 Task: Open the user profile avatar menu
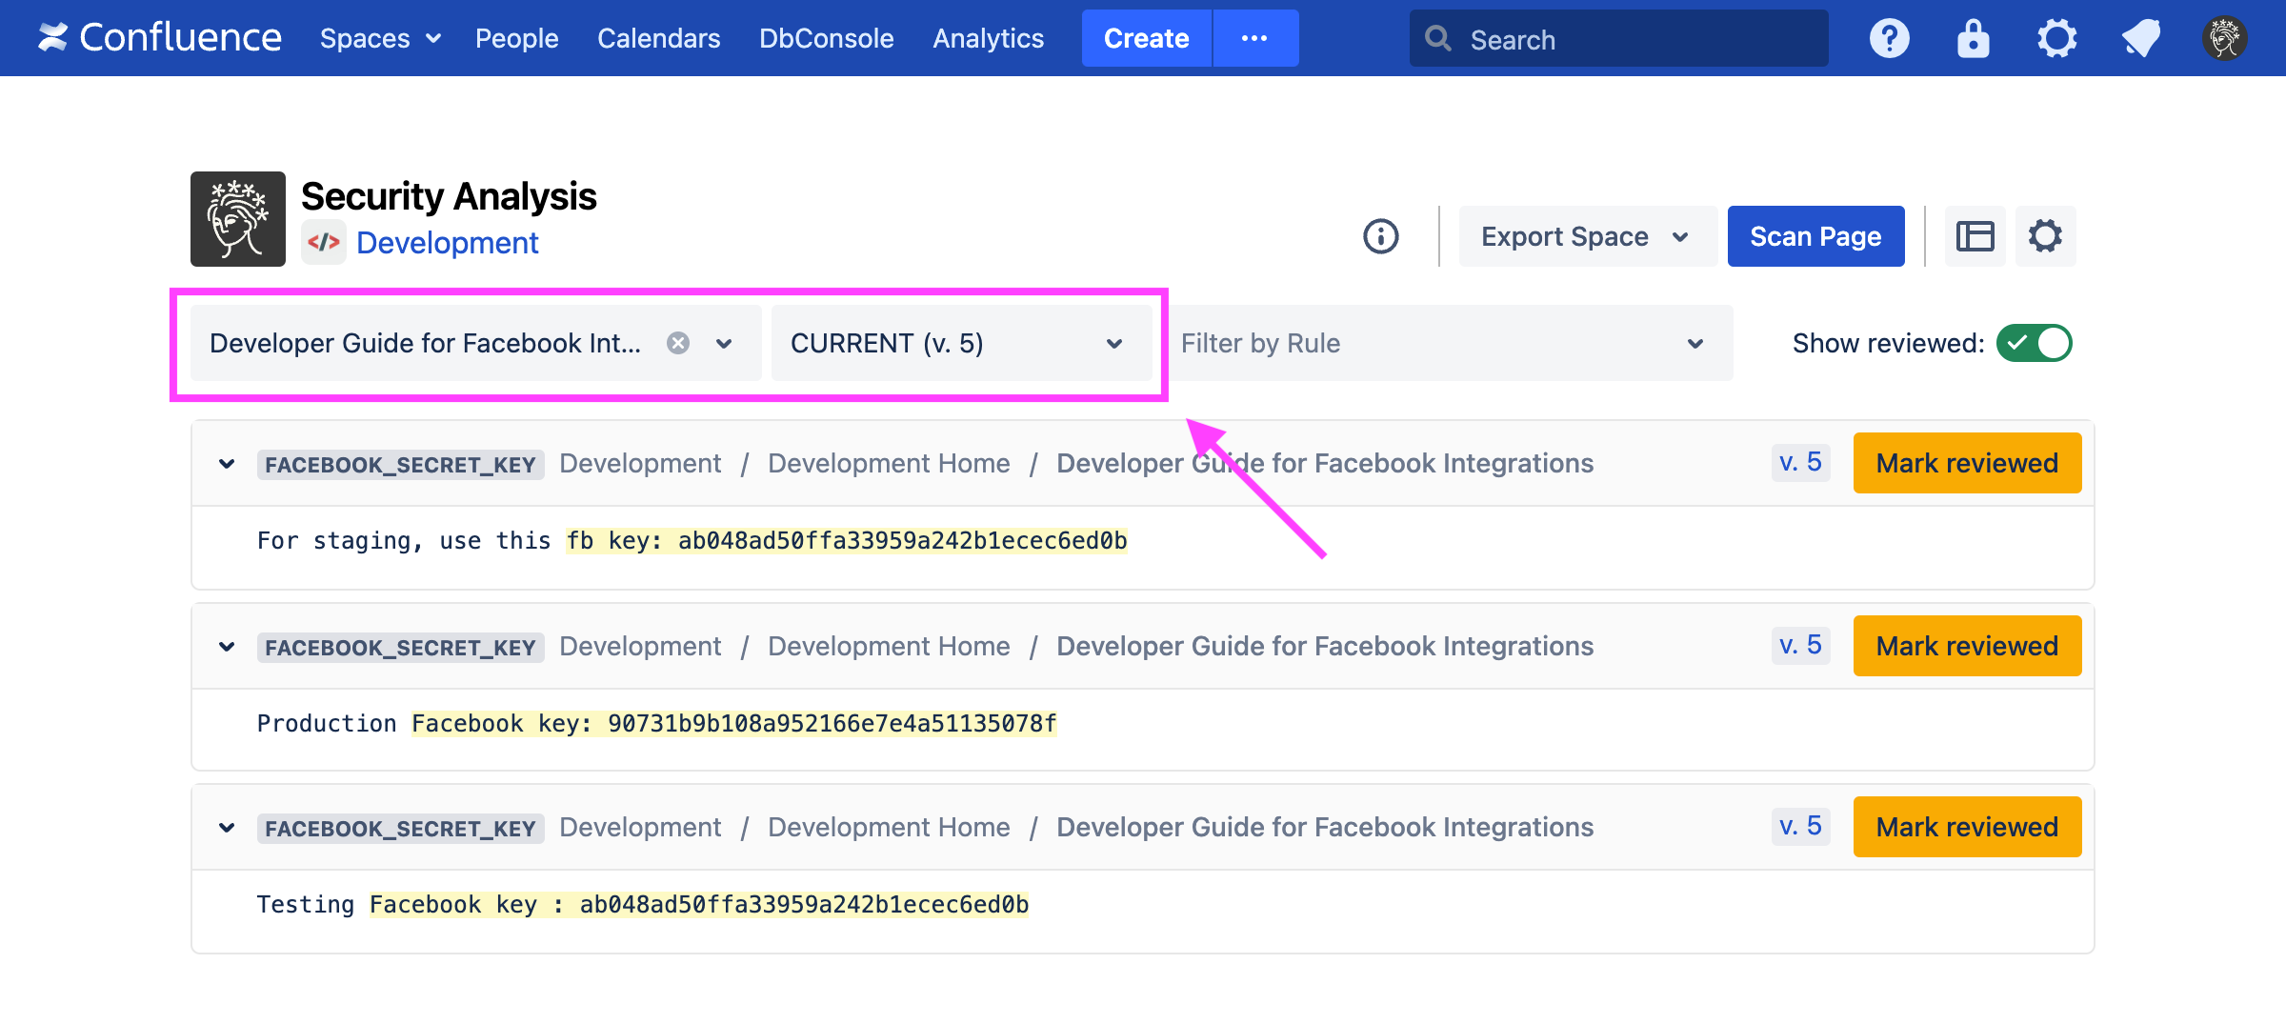click(2224, 39)
